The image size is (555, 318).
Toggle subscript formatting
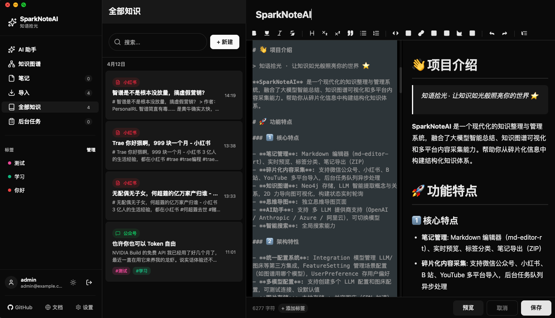tap(325, 33)
